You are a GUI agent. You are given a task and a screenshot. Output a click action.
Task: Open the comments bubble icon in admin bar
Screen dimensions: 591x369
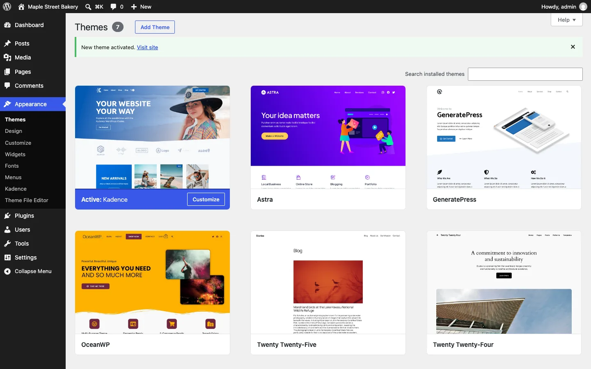coord(114,7)
